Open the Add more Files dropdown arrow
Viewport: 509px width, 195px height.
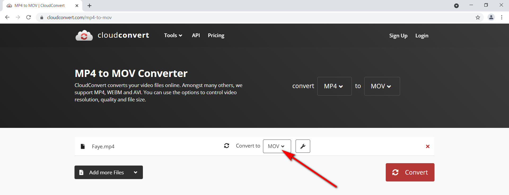coord(135,172)
